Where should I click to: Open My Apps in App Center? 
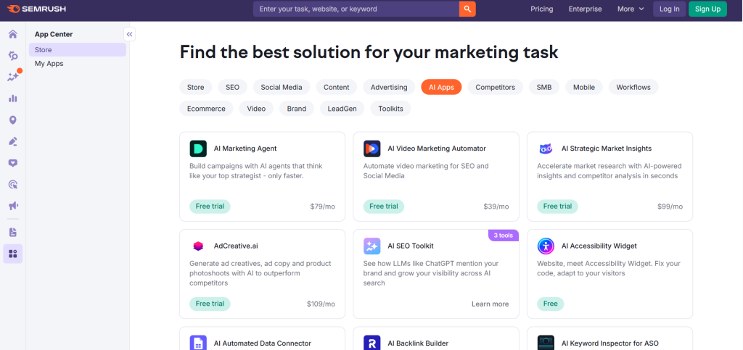pos(49,64)
